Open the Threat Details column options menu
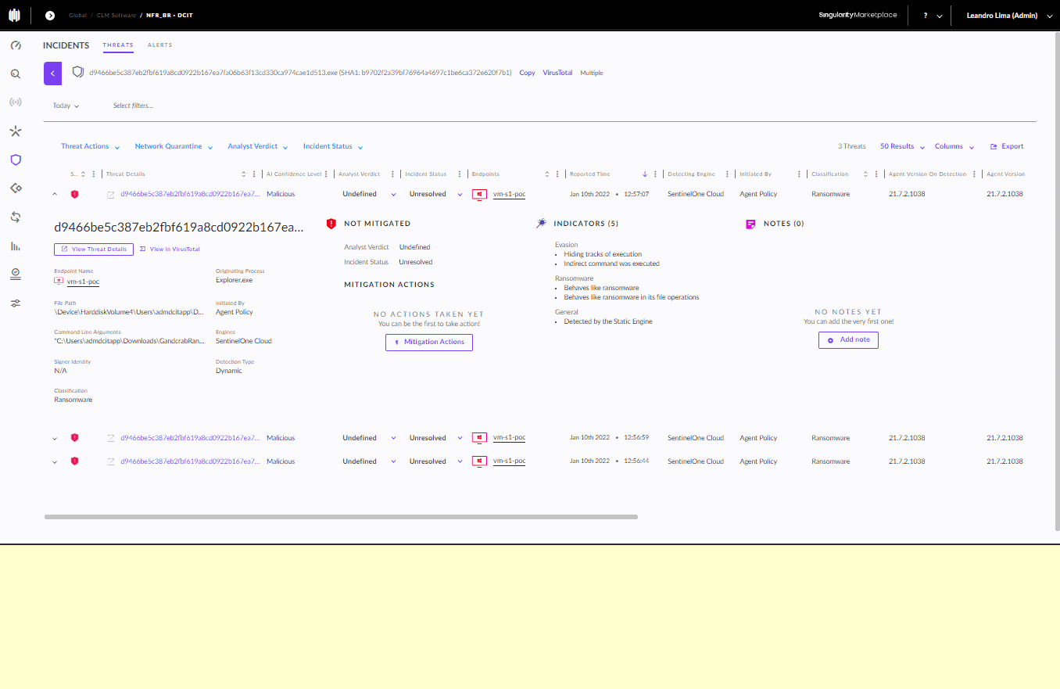 (x=255, y=174)
